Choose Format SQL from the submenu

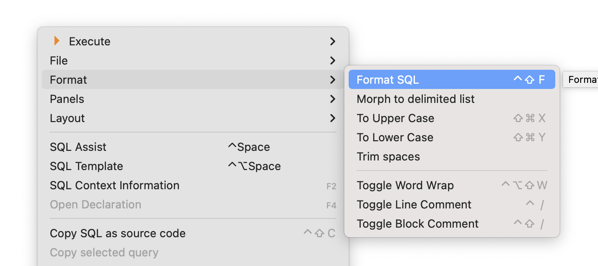(x=387, y=80)
